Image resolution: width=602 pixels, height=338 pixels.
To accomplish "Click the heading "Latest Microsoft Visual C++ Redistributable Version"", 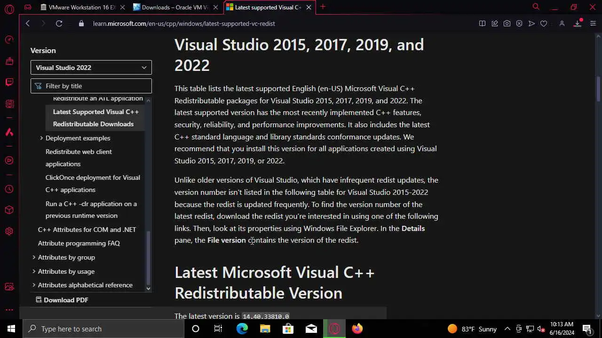I will (x=274, y=283).
